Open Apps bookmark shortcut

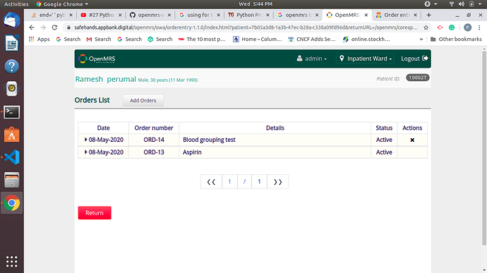tap(39, 39)
